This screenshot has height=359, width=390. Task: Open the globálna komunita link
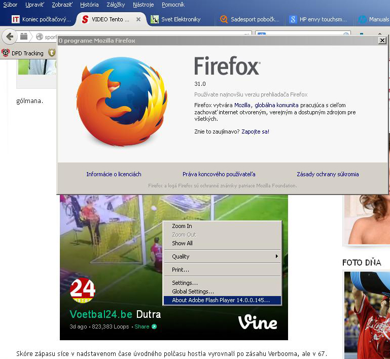click(276, 105)
